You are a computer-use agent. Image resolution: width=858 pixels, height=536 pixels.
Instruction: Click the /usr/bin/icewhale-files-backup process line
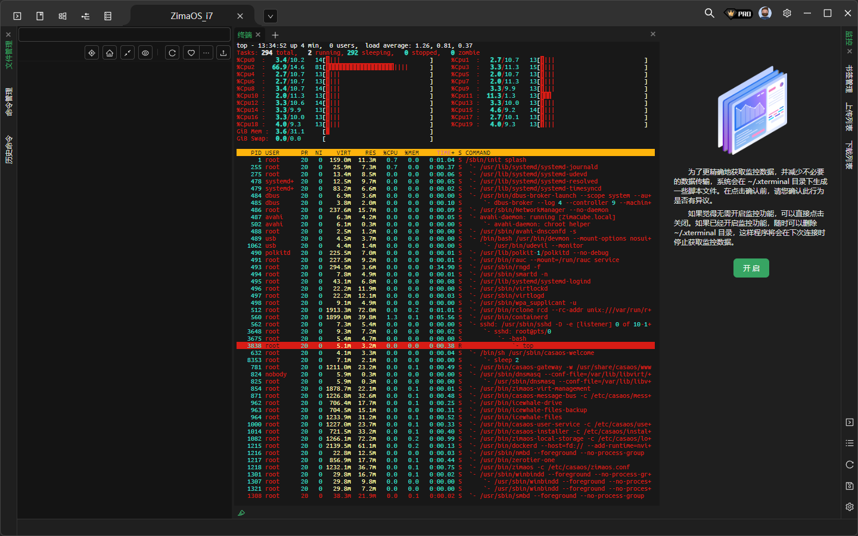pos(446,410)
